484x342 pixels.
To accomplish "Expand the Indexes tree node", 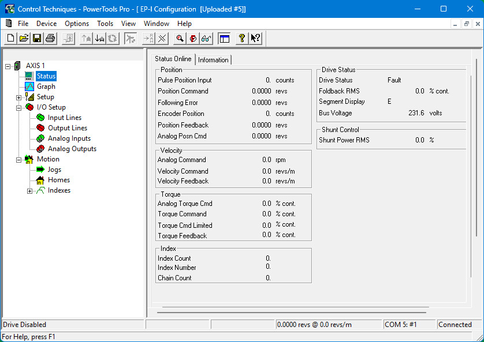I will pyautogui.click(x=29, y=191).
